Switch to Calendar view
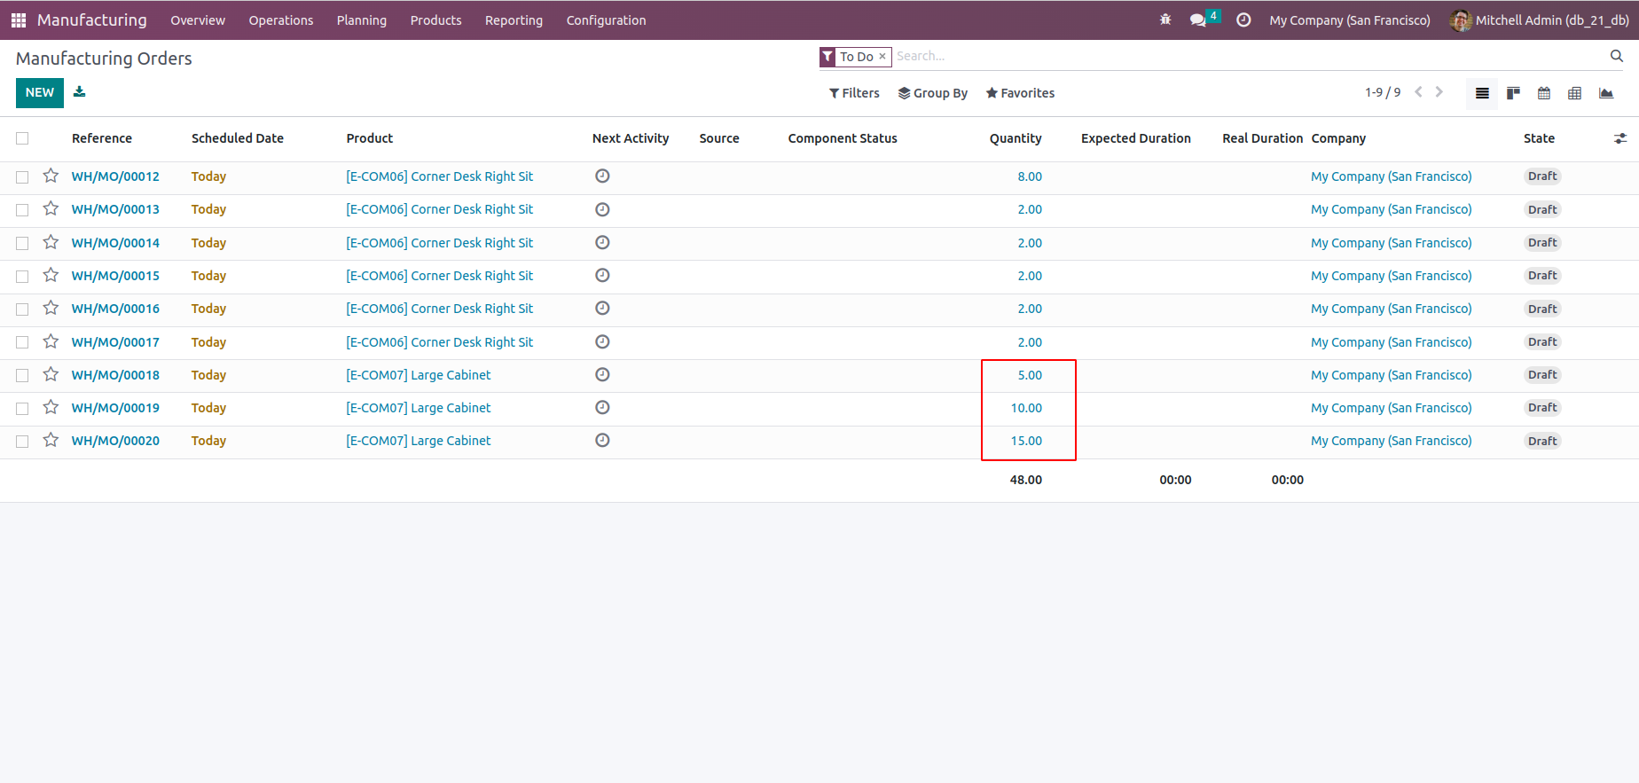This screenshot has height=783, width=1639. click(1544, 93)
